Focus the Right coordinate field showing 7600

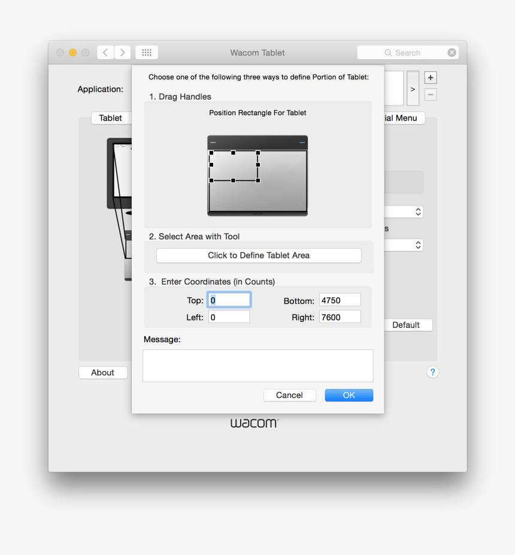(x=340, y=317)
